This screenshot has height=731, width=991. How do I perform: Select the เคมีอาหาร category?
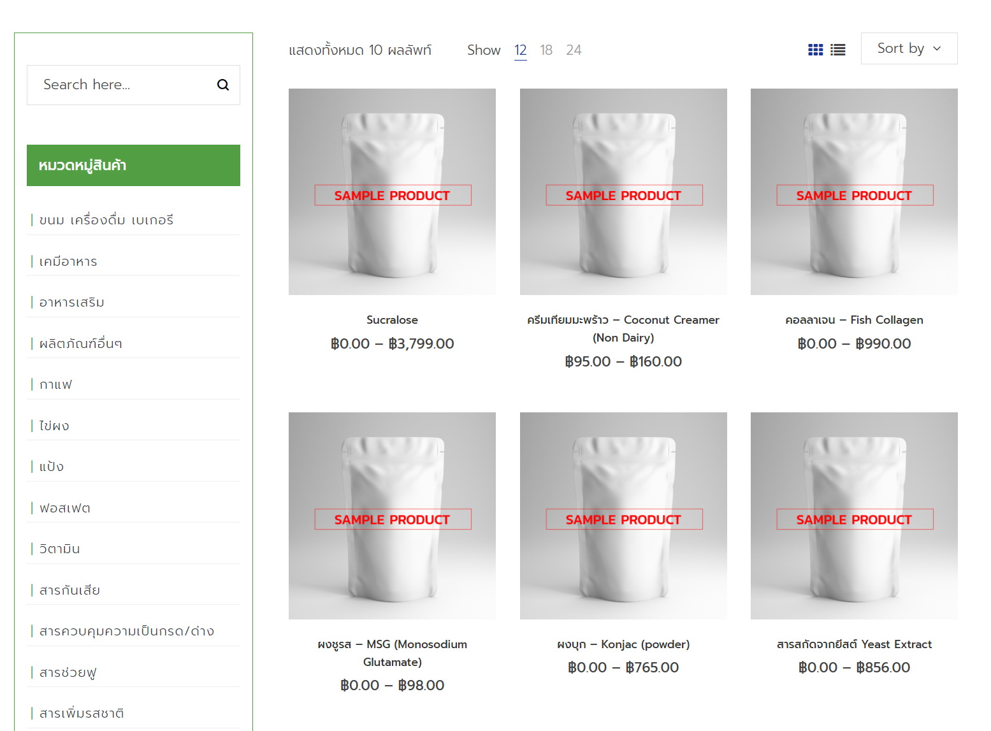coord(68,261)
